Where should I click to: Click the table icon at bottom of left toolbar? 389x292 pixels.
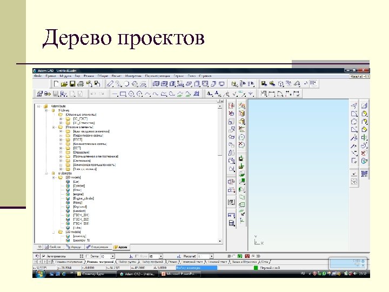pos(231,223)
